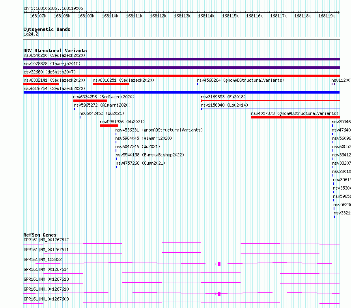Open GPR161|NM_001267612 transcript label
Screen dimensions: 351x308
click(46, 240)
